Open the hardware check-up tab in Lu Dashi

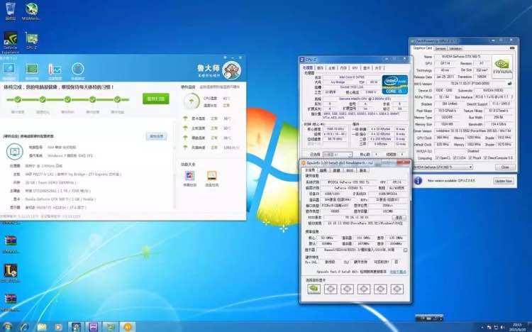[x=9, y=71]
